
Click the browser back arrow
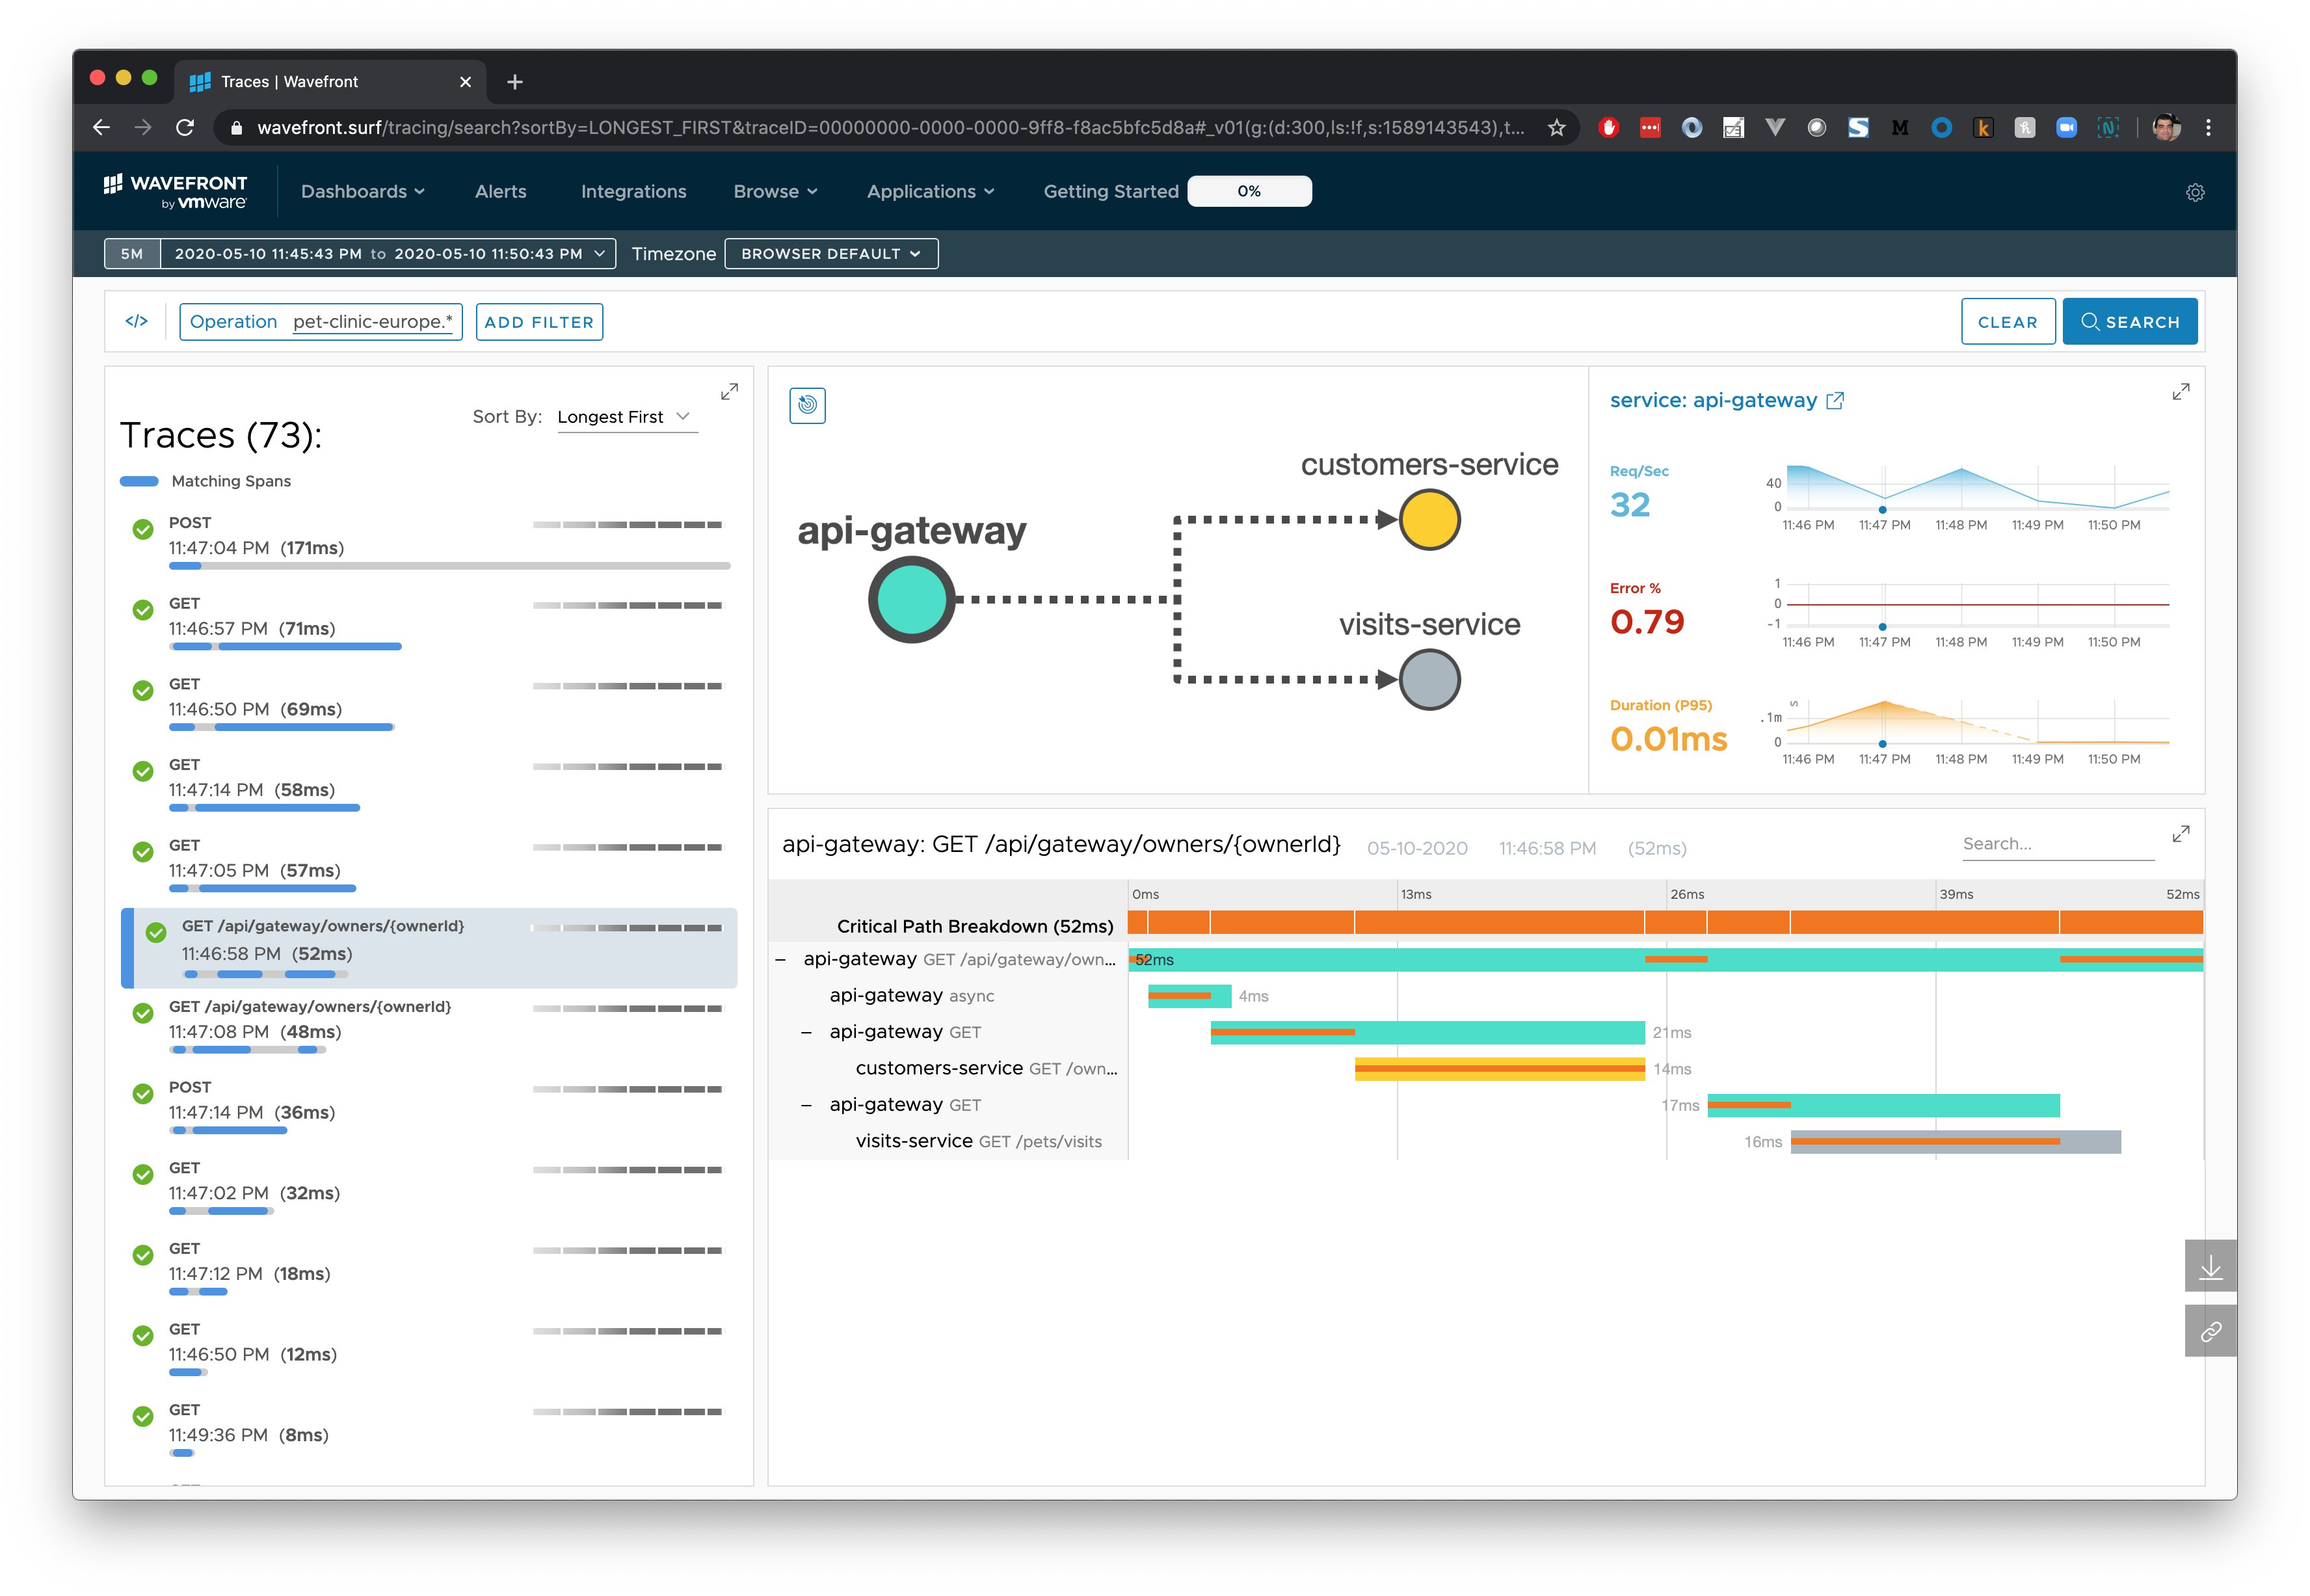[101, 127]
